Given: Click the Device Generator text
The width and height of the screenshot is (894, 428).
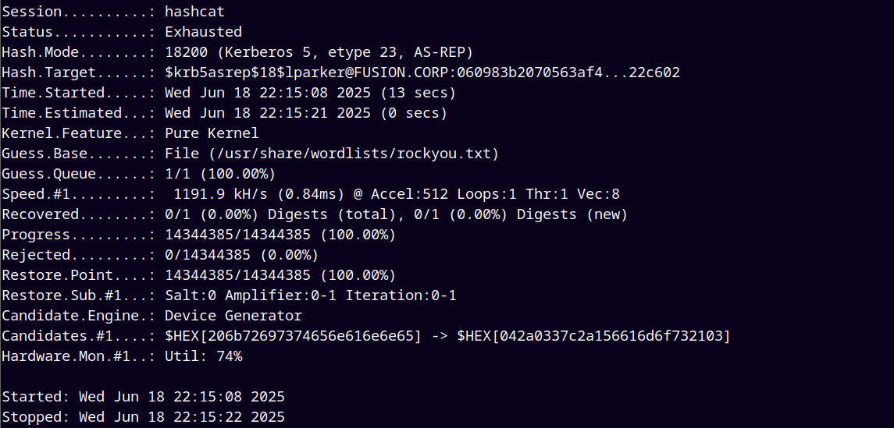Looking at the screenshot, I should (233, 316).
